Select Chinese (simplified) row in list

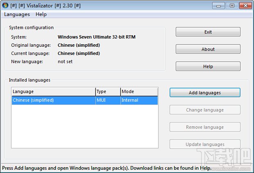(85, 100)
